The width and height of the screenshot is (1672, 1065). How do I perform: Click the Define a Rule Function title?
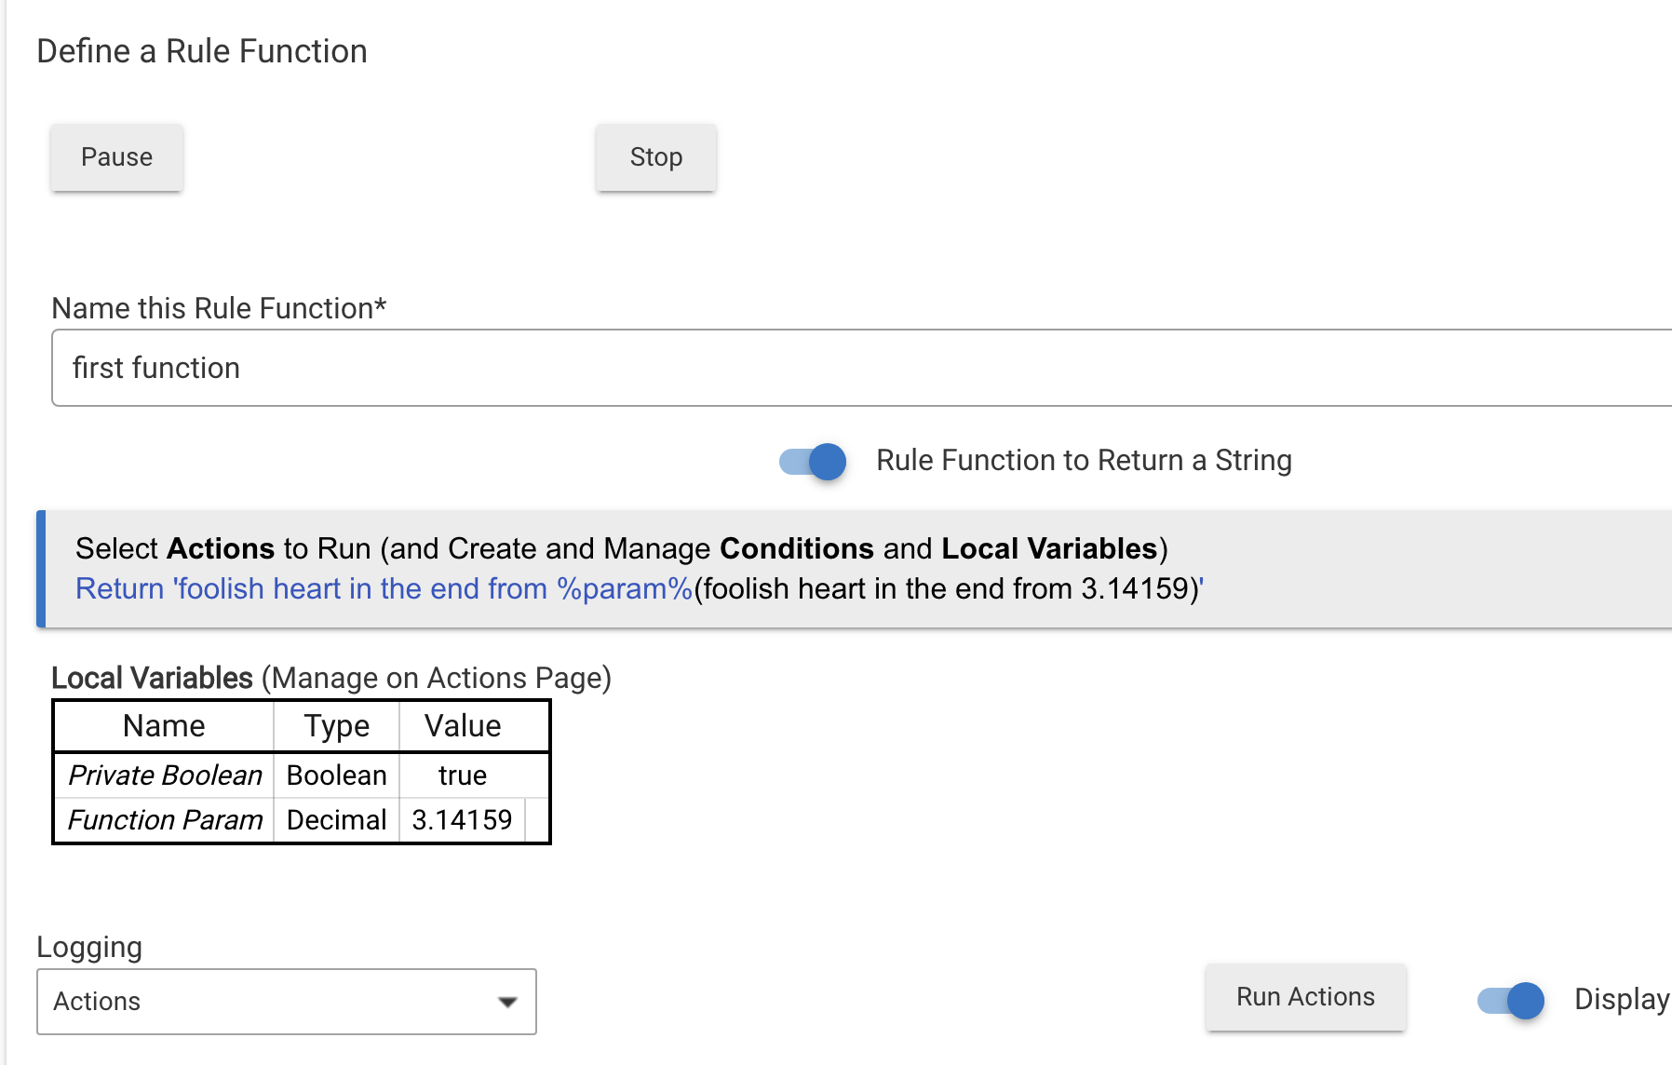pyautogui.click(x=202, y=51)
